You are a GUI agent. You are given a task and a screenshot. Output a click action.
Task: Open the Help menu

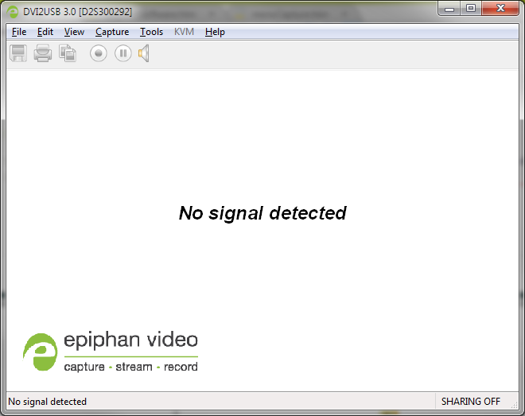pyautogui.click(x=215, y=32)
